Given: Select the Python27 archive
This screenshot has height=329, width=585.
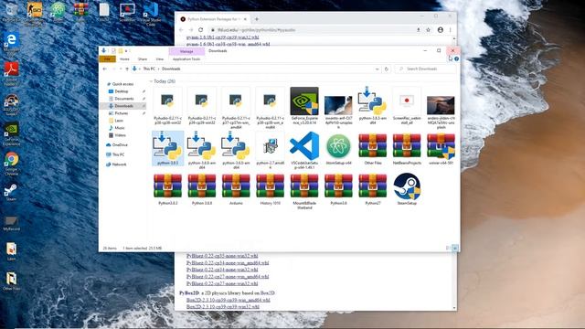Looking at the screenshot, I should pyautogui.click(x=373, y=189).
